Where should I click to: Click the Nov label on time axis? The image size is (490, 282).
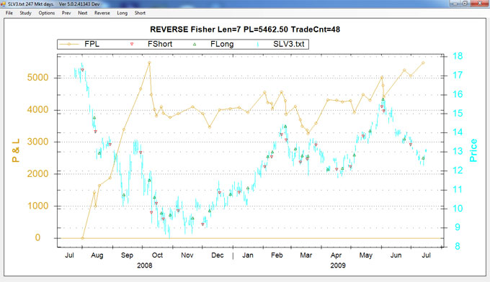pyautogui.click(x=187, y=255)
